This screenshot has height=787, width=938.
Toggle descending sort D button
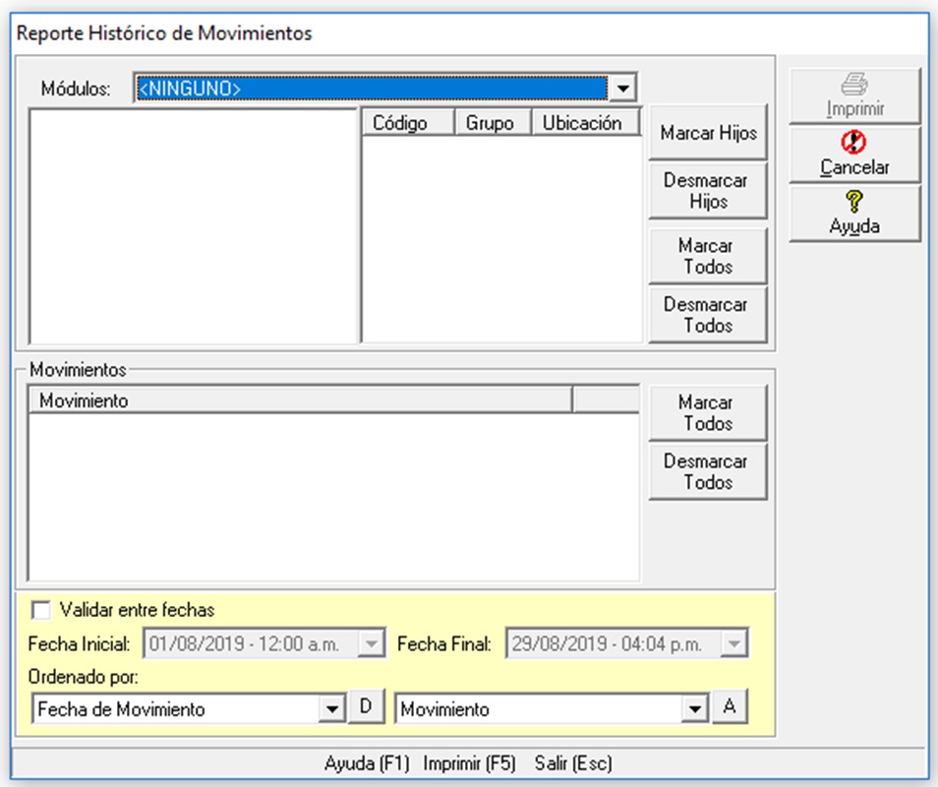(x=366, y=706)
